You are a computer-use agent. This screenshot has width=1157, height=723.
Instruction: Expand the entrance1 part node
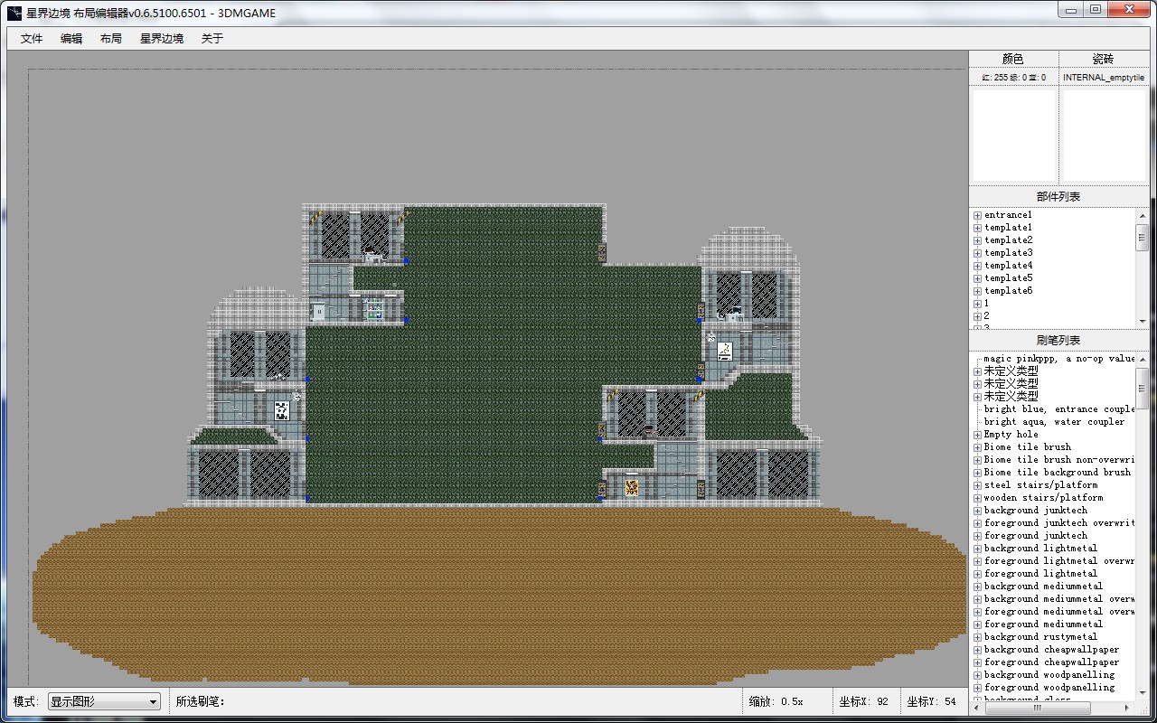tap(977, 215)
